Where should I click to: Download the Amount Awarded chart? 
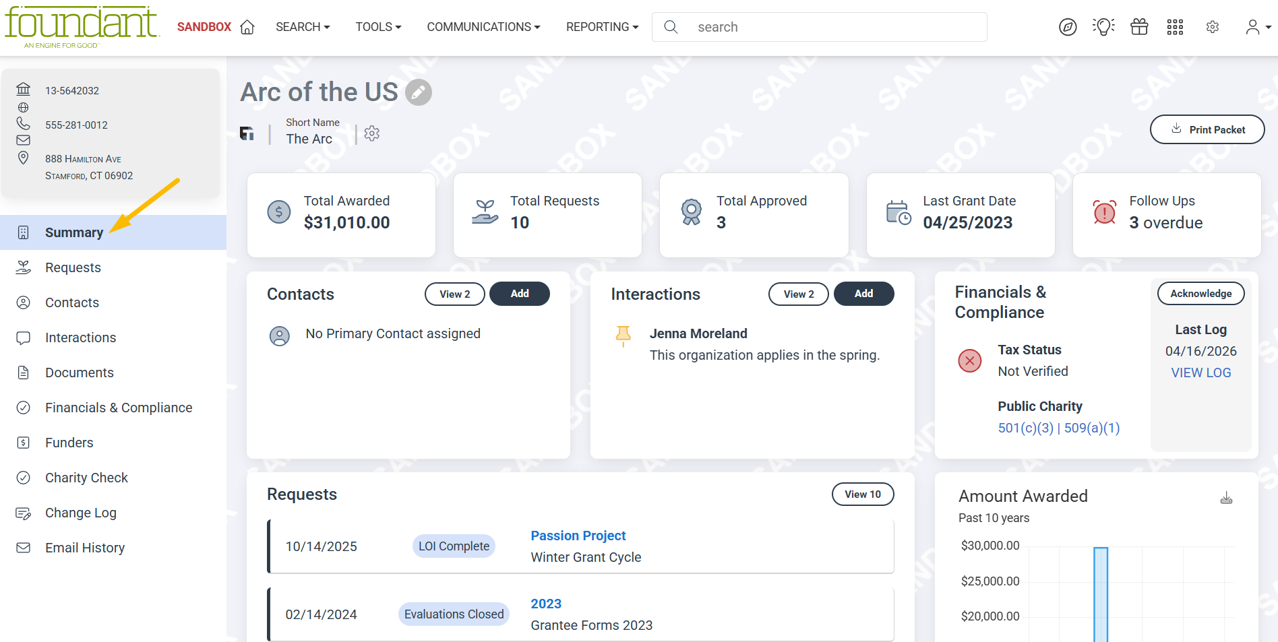click(x=1227, y=498)
